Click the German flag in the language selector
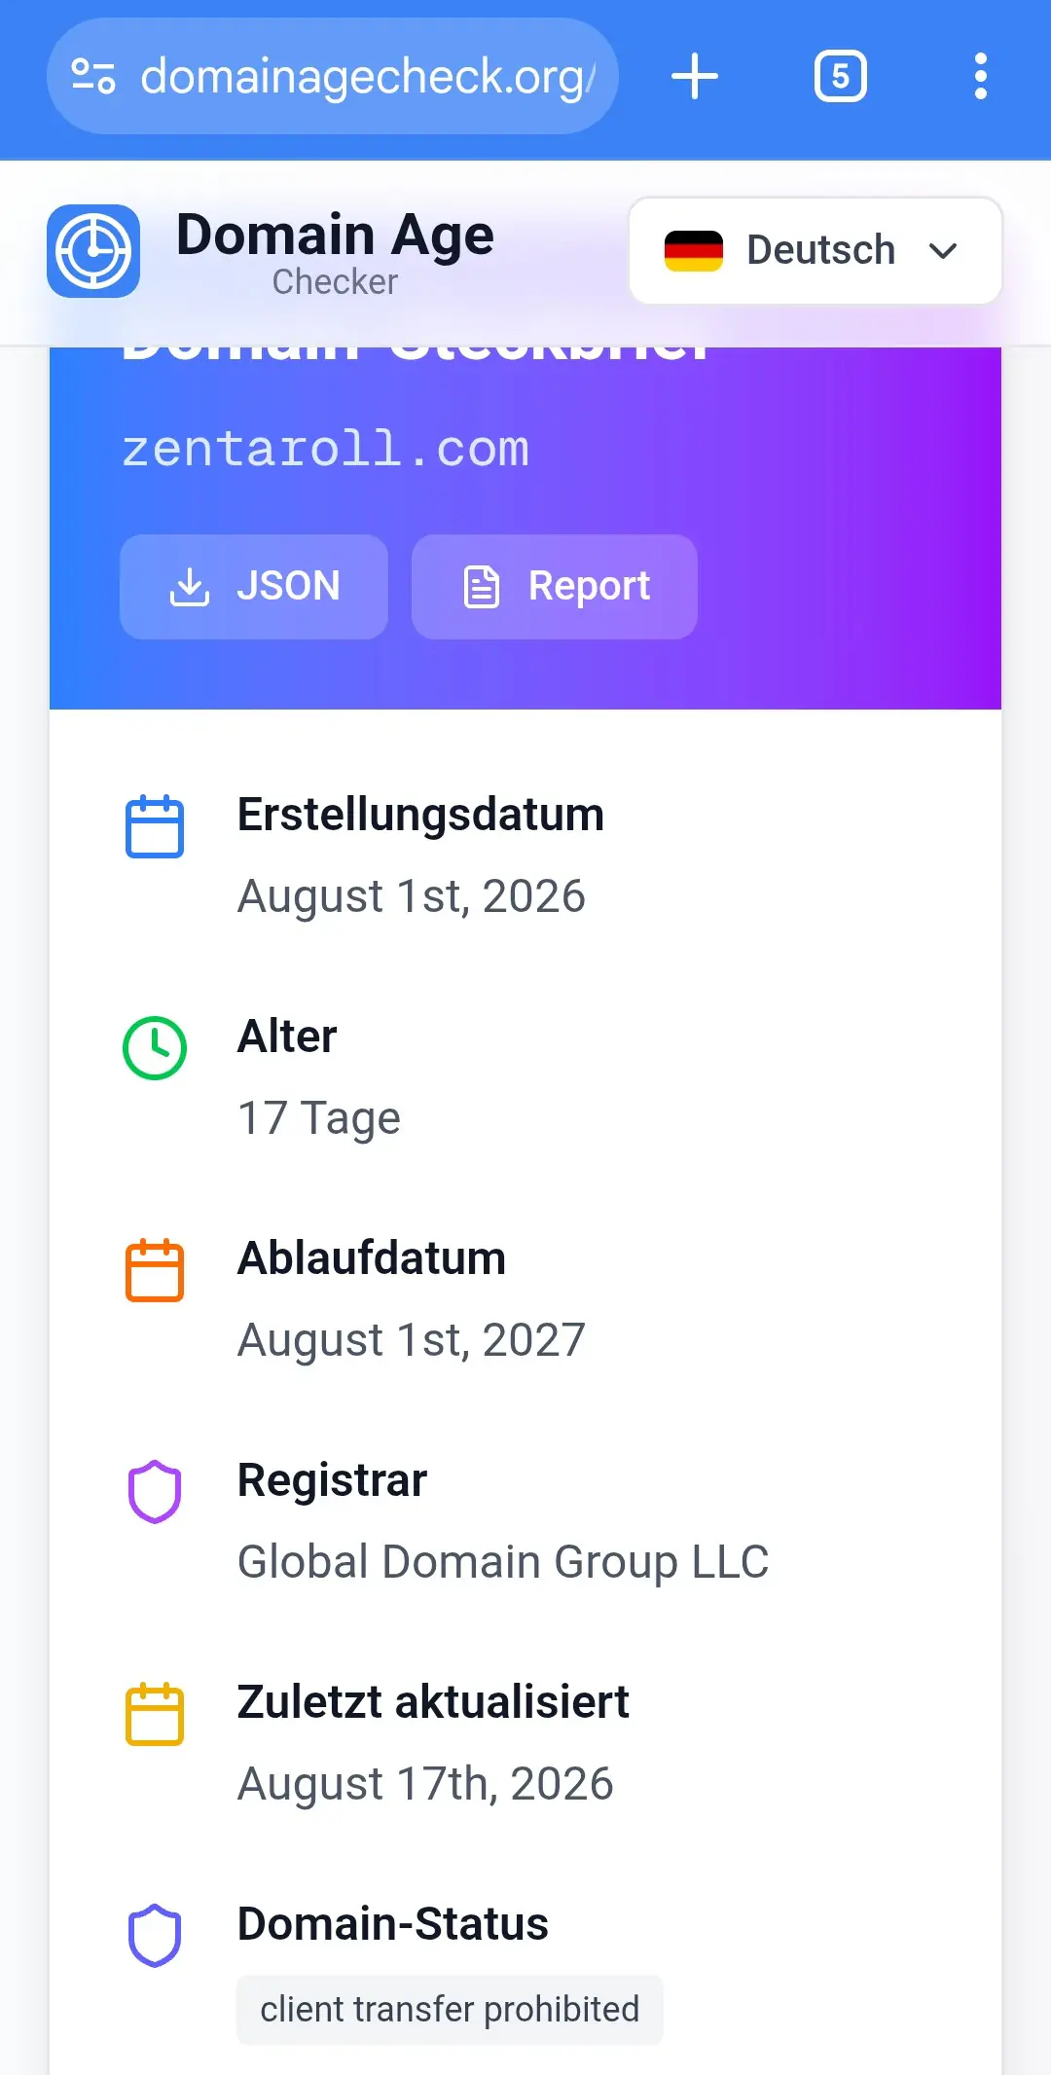The height and width of the screenshot is (2075, 1051). pos(694,251)
